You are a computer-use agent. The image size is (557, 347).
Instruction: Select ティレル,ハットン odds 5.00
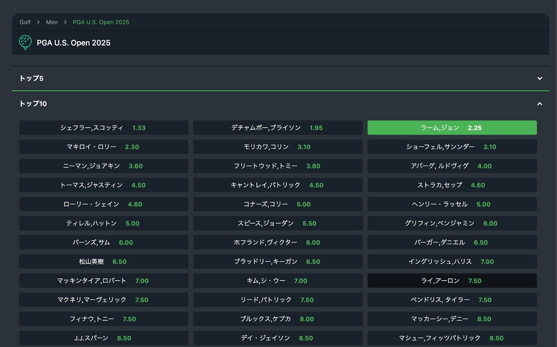(x=104, y=223)
